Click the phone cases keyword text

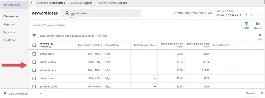coord(46,78)
